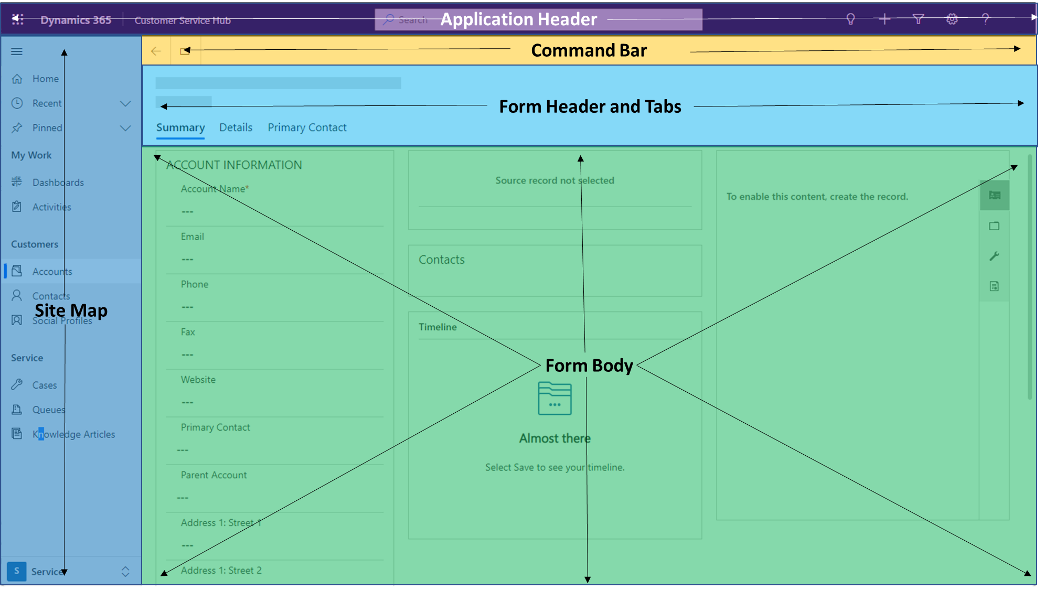Screen dimensions: 1045x590
Task: Click the Primary Contact tab
Action: coord(307,127)
